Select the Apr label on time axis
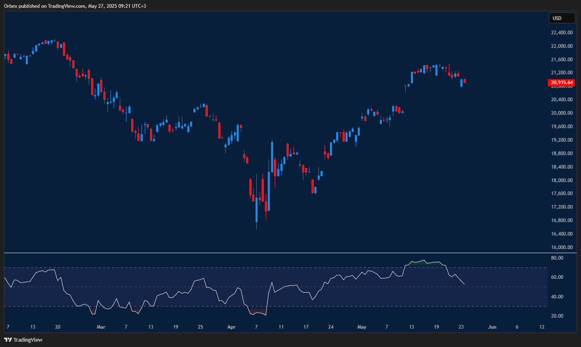581x347 pixels. pos(231,327)
